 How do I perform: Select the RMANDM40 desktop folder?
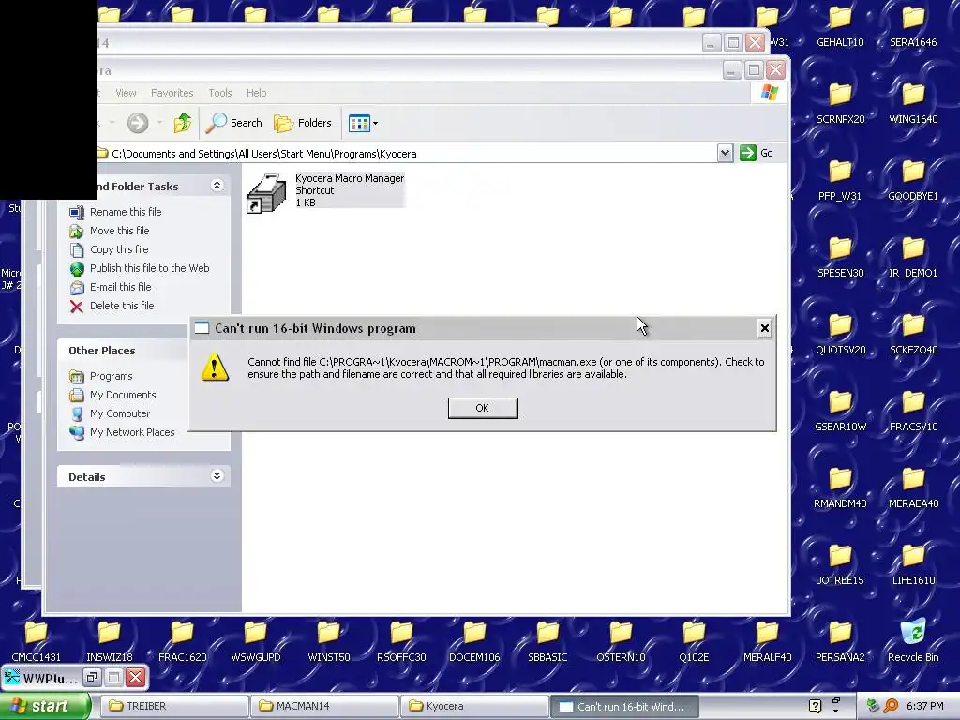[840, 487]
